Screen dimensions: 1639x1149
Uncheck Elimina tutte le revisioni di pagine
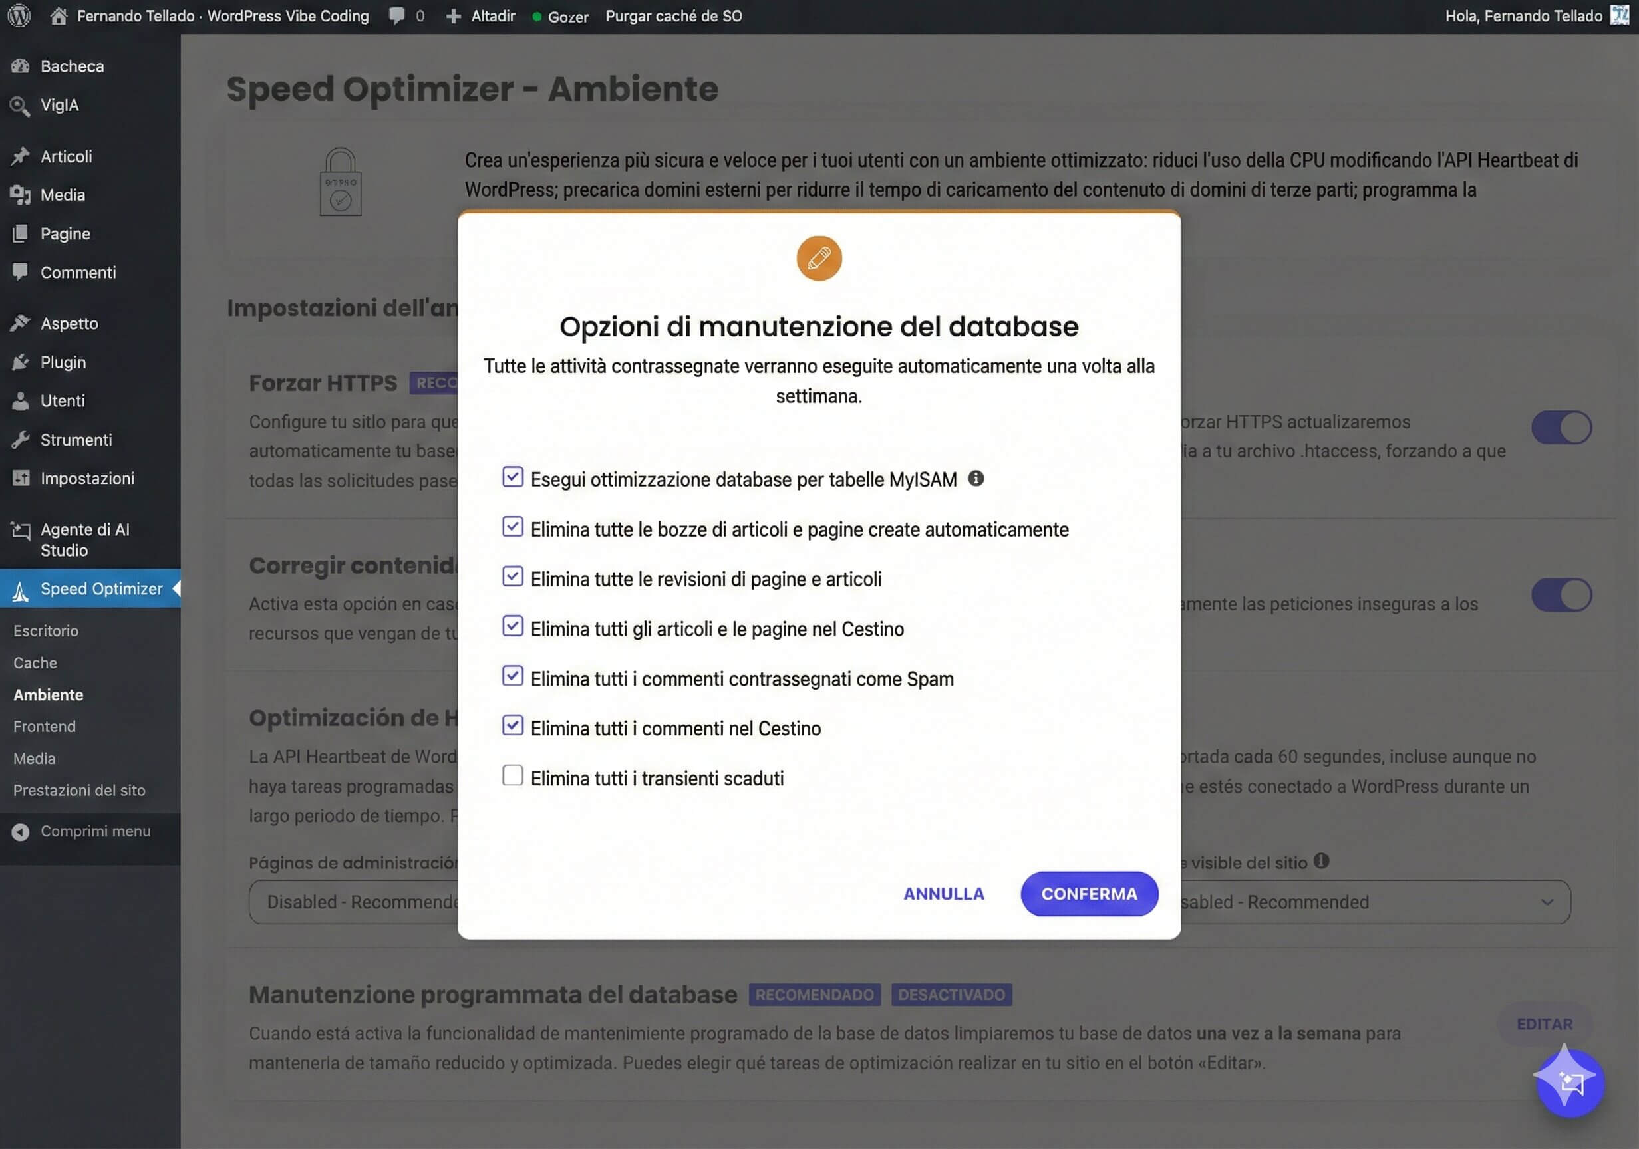click(513, 576)
